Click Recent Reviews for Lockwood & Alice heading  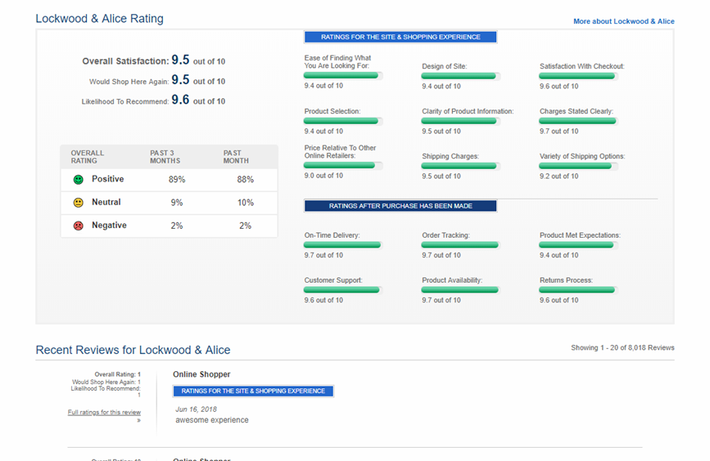(133, 350)
